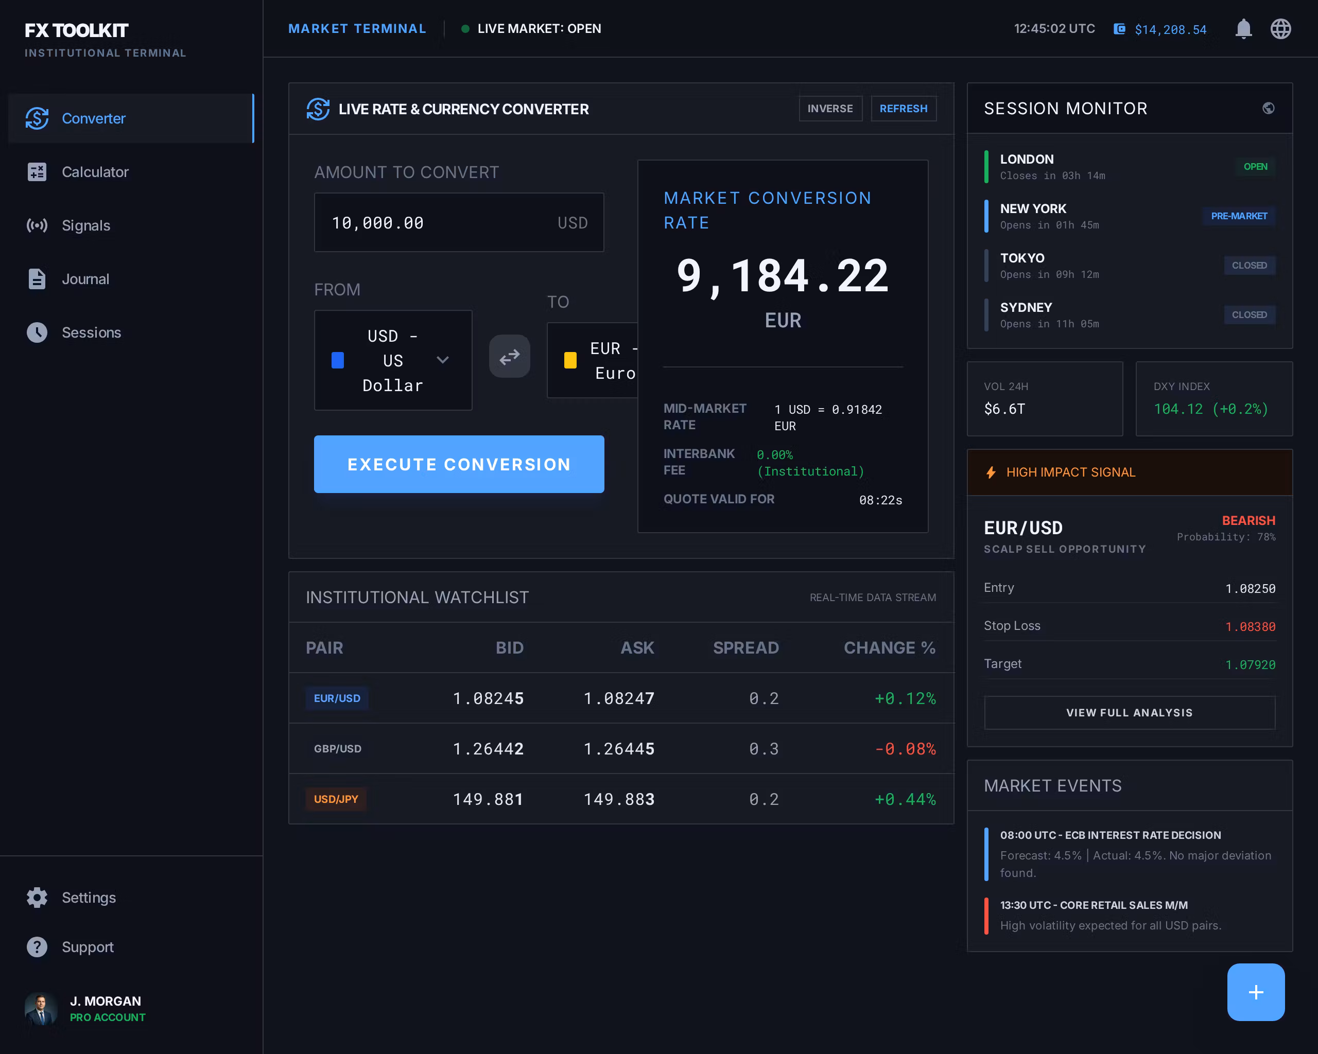Screen dimensions: 1318x1054
Task: Click the Target value 1.07920
Action: [1250, 665]
